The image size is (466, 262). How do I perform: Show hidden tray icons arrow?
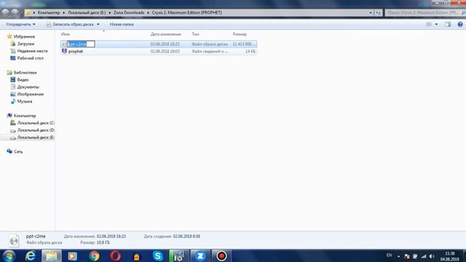[x=398, y=256]
